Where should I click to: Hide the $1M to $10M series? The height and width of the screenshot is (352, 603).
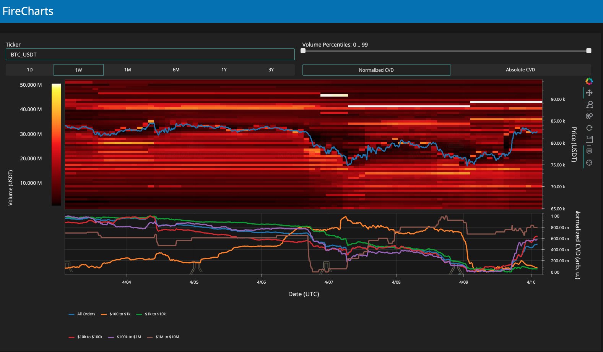coord(163,337)
